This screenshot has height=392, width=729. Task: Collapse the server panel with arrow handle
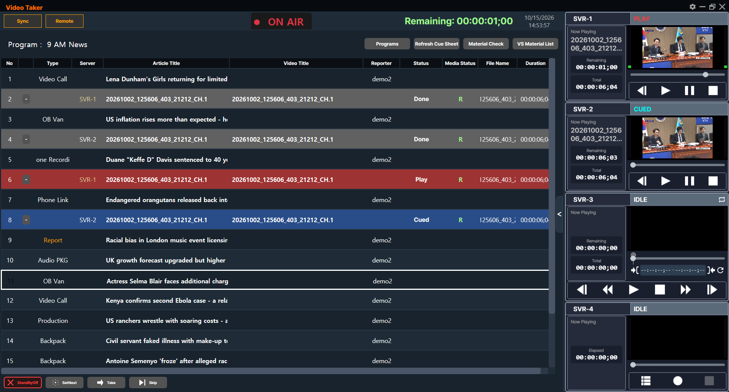click(x=559, y=214)
